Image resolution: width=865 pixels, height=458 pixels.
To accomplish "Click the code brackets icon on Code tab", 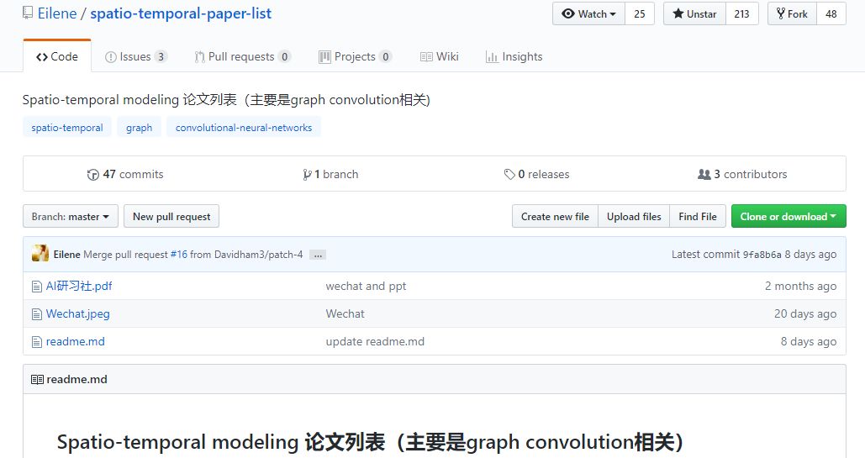I will click(x=42, y=57).
